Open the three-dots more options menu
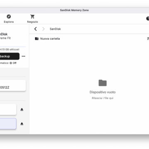This screenshot has height=149, width=149. (x=24, y=56)
